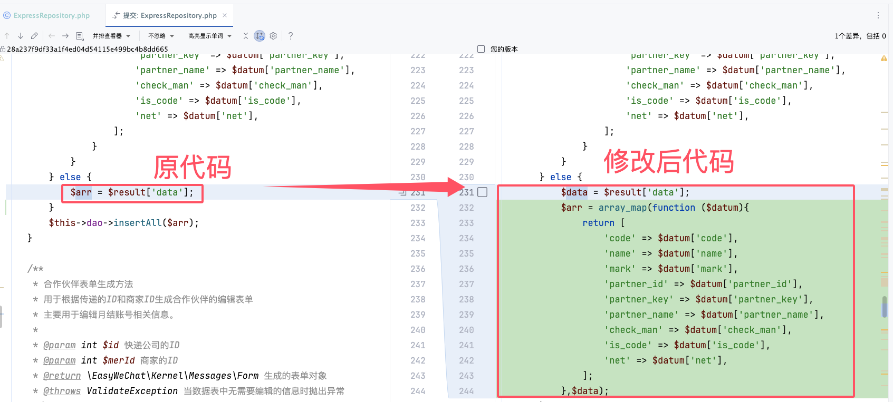Click the $this->dao->insertAll($arr) line
Screen dimensions: 893x402
124,223
